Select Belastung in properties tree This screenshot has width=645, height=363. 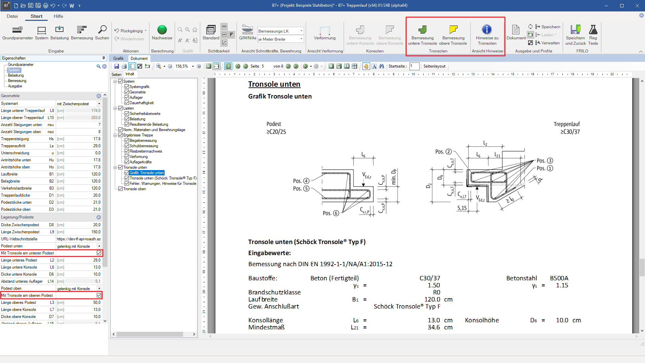coord(16,76)
